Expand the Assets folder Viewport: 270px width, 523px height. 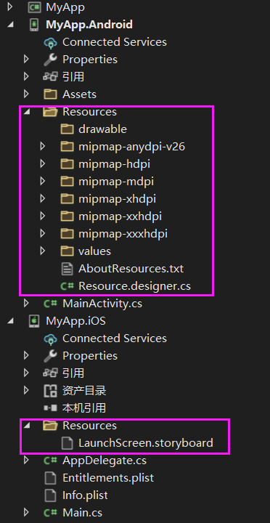coord(26,94)
